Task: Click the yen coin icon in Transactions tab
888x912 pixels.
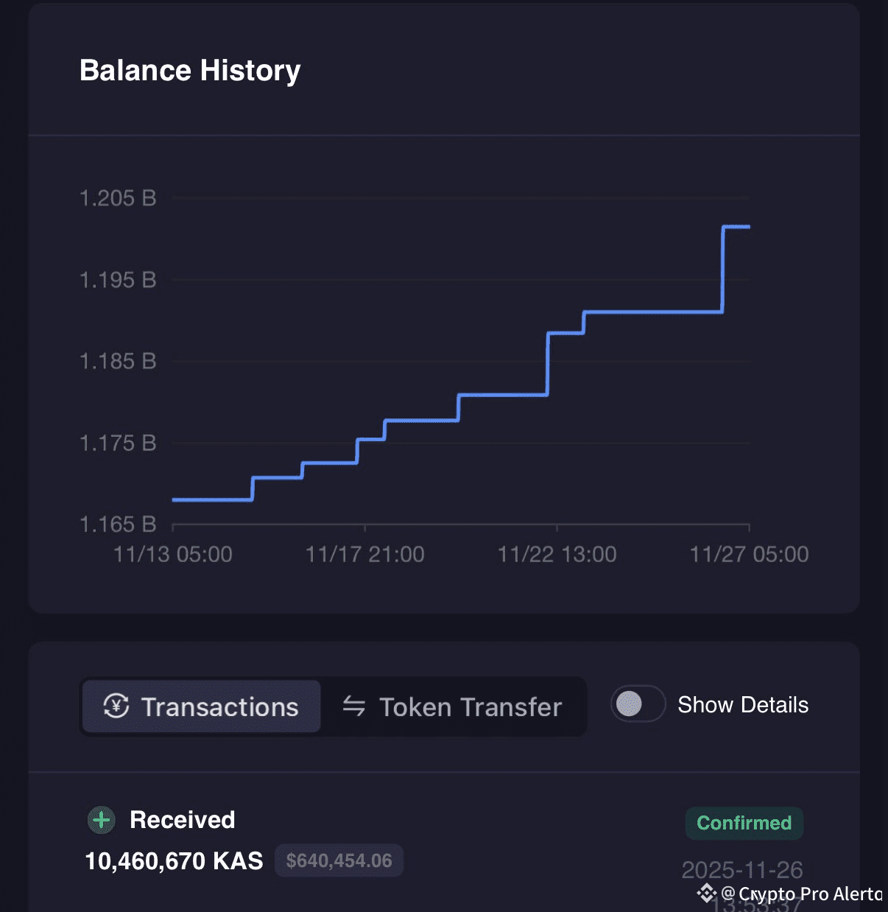Action: click(116, 706)
